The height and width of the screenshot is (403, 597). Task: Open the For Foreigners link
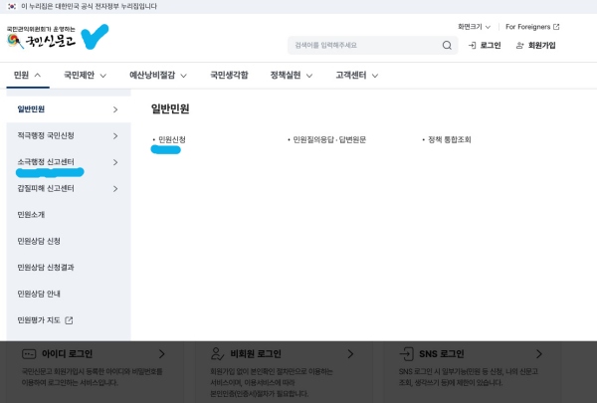532,27
